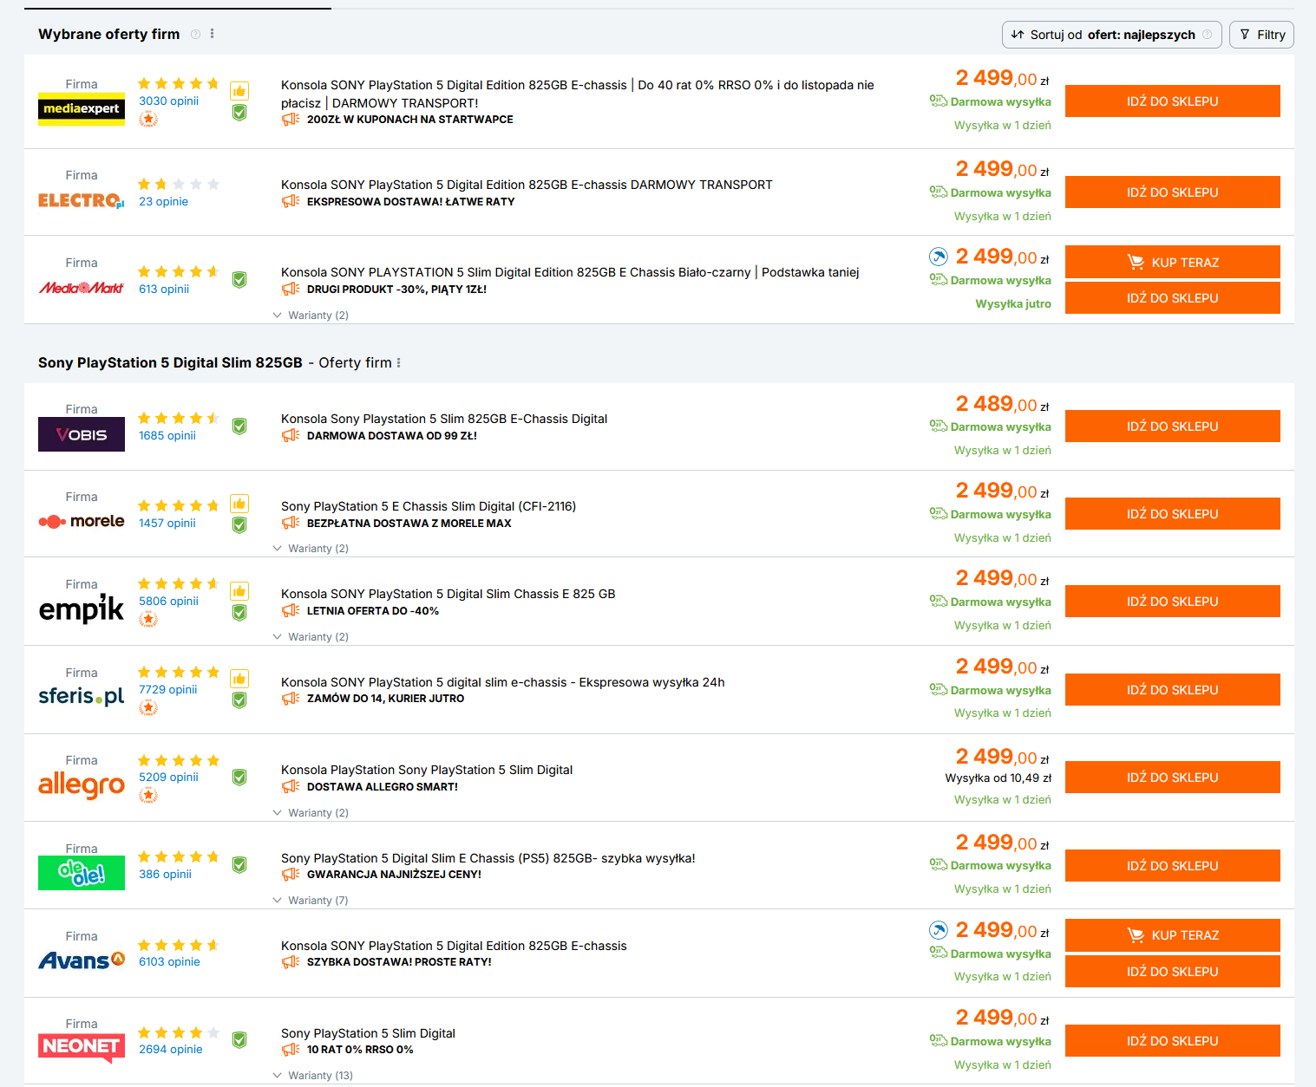Open the three-dot menu beside Oferty firm heading
Image resolution: width=1316 pixels, height=1087 pixels.
point(398,363)
